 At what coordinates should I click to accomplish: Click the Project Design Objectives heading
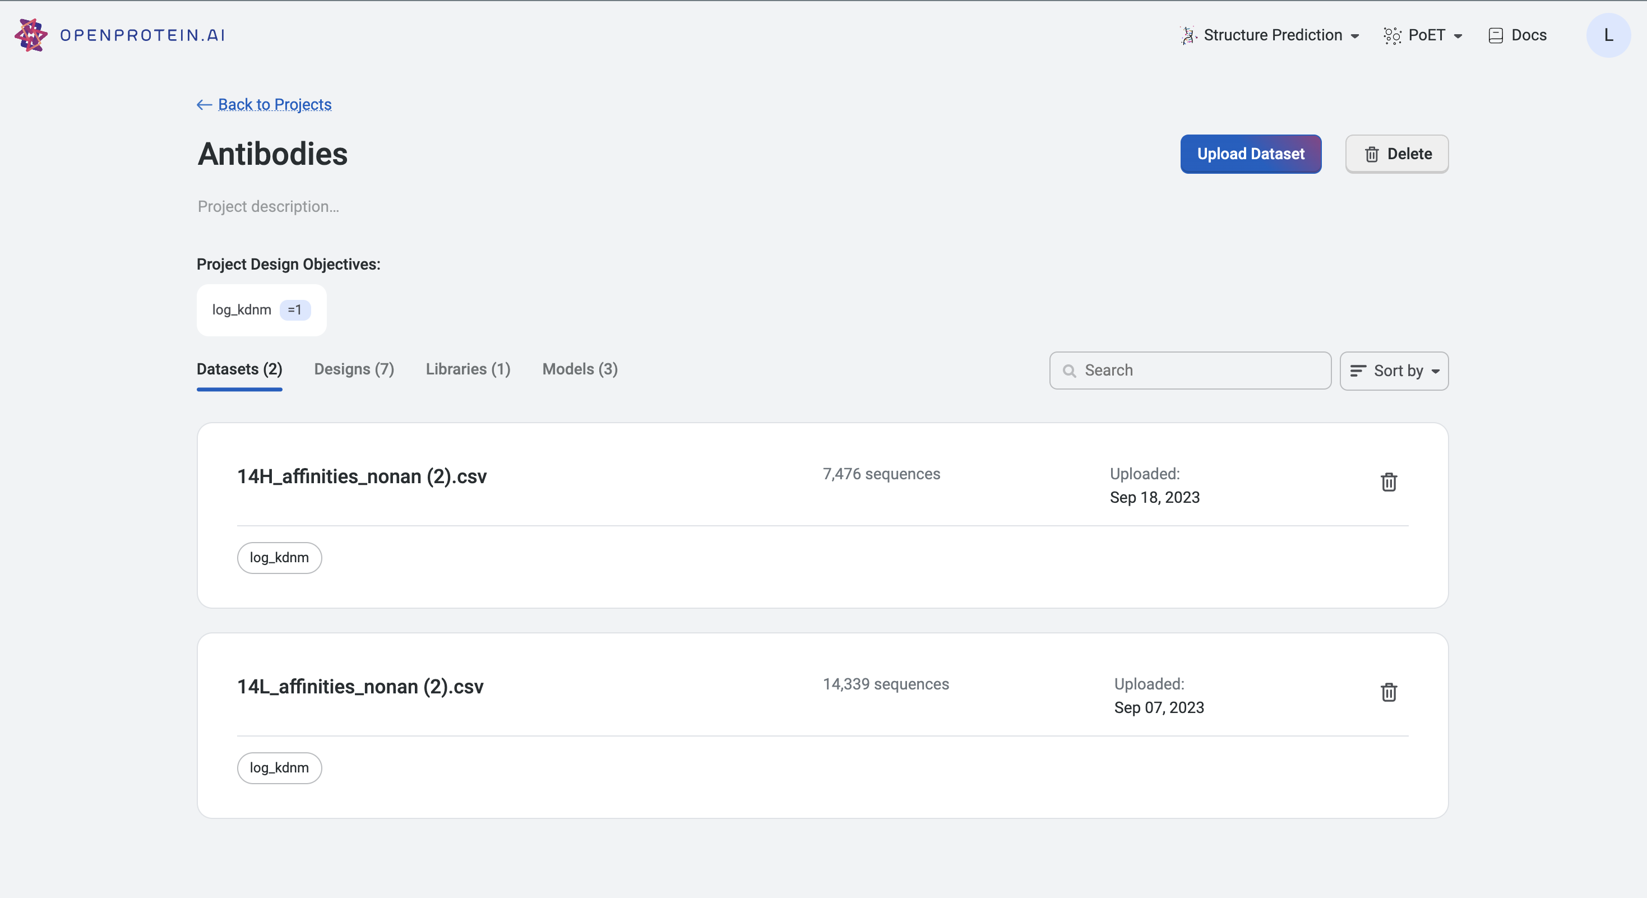coord(288,265)
